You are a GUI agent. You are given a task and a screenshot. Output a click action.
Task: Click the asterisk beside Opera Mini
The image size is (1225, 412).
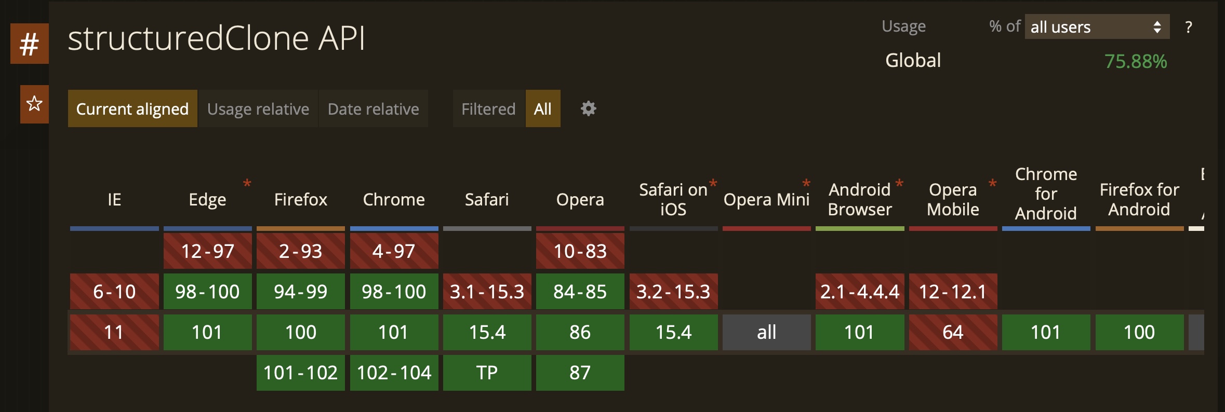tap(806, 183)
